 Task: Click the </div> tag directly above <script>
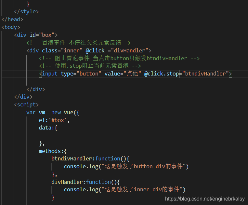[23, 97]
